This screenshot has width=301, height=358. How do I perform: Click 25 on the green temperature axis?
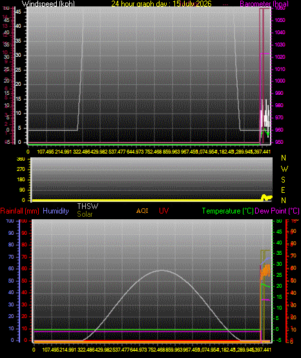click(279, 275)
